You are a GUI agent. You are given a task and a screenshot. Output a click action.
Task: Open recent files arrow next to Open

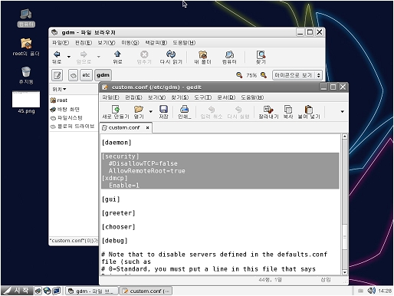click(150, 111)
